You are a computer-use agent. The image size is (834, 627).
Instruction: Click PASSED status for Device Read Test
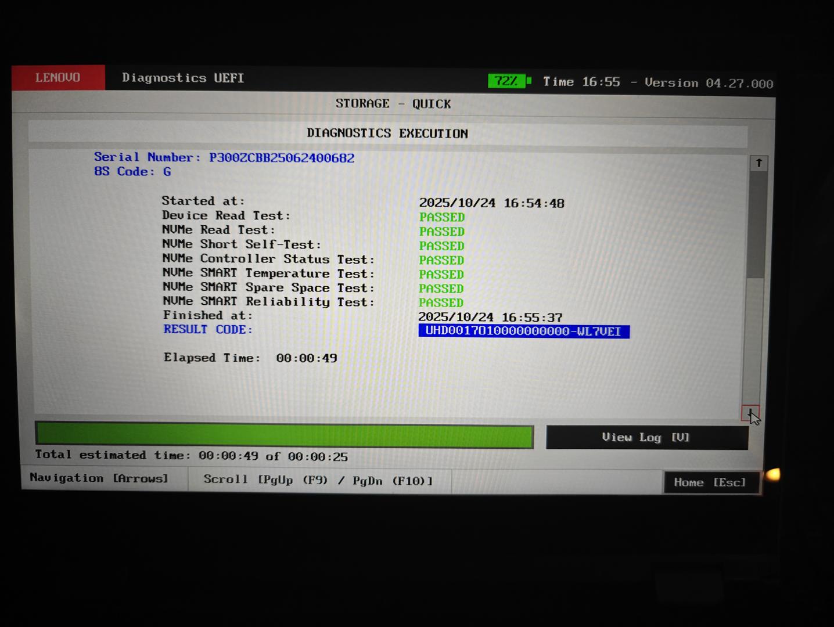442,217
